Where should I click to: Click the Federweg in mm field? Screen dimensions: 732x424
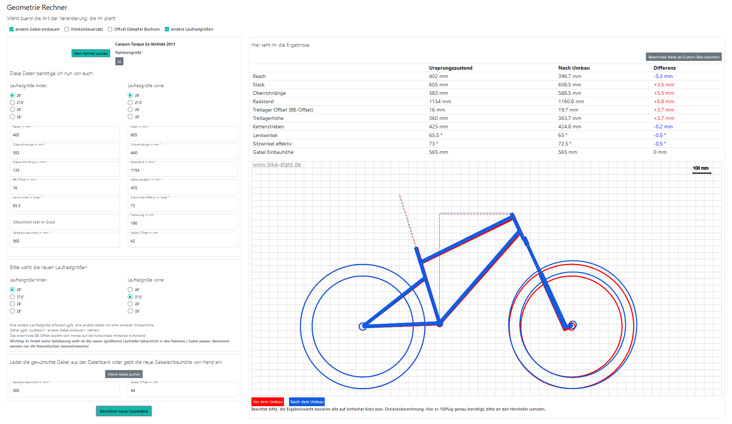[183, 222]
